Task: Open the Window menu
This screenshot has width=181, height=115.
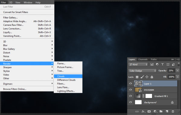Action: 28,2
